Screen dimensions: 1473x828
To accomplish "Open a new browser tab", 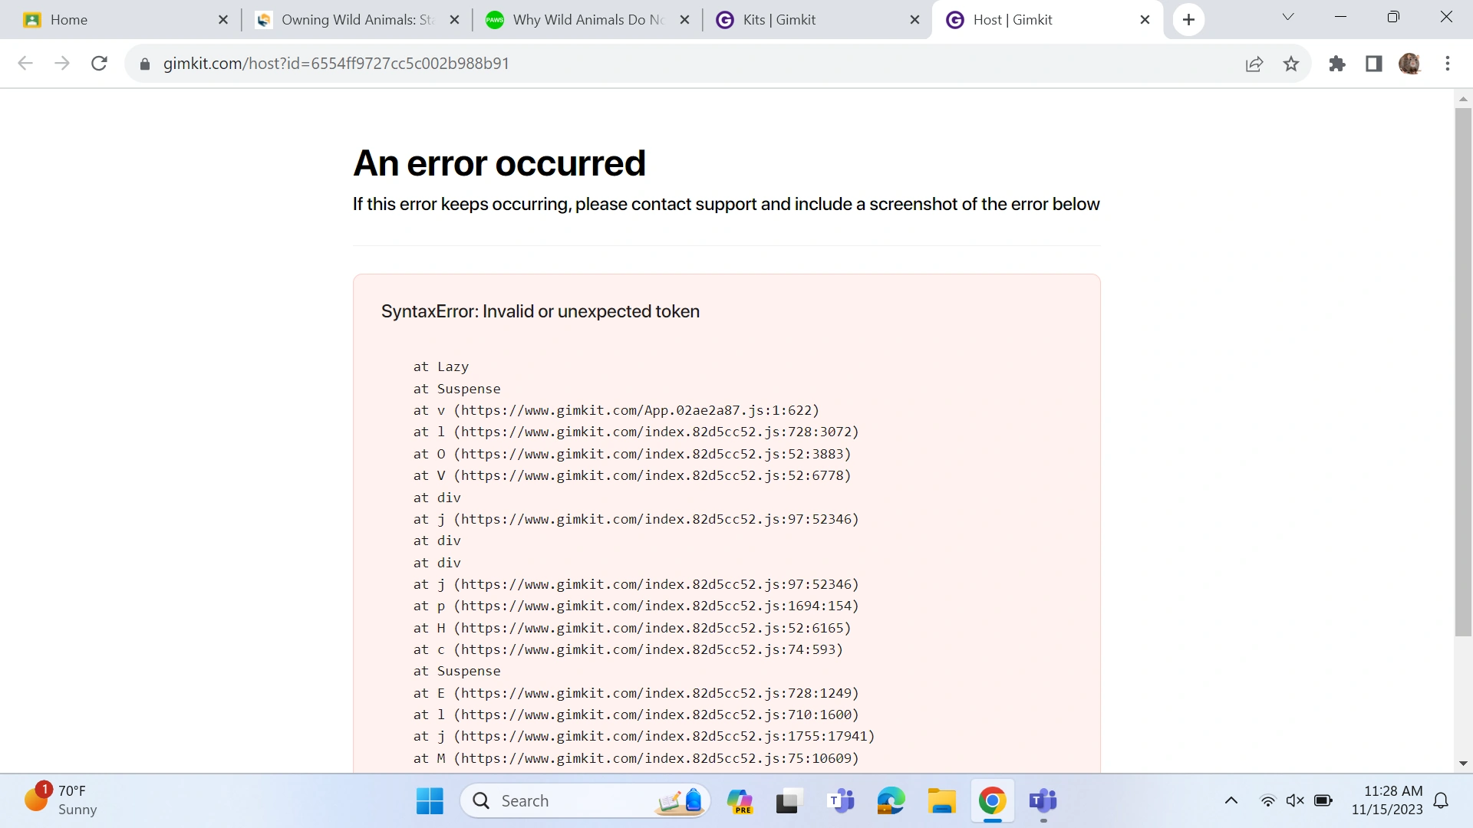I will pos(1188,19).
